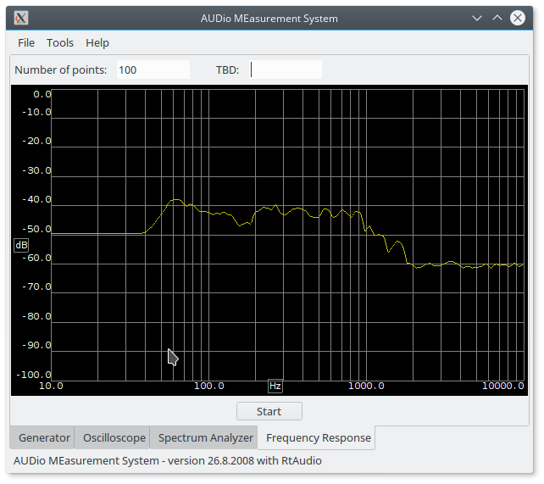Click the application icon in the title bar
Image resolution: width=544 pixels, height=484 pixels.
[x=22, y=18]
